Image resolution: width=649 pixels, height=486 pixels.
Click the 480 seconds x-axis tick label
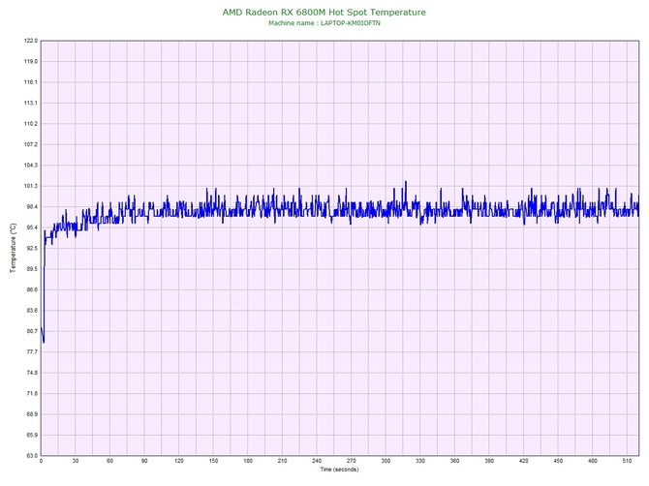coord(593,461)
